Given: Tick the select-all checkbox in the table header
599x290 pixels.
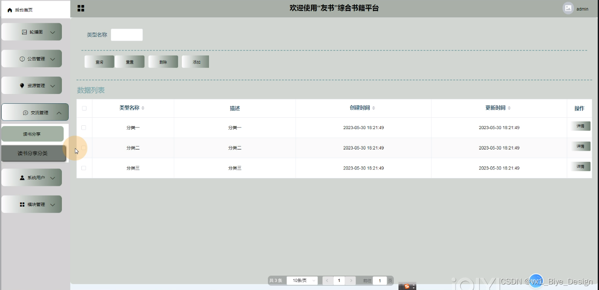Looking at the screenshot, I should 84,108.
